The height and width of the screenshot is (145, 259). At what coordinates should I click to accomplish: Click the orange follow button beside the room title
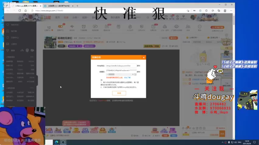point(174,38)
